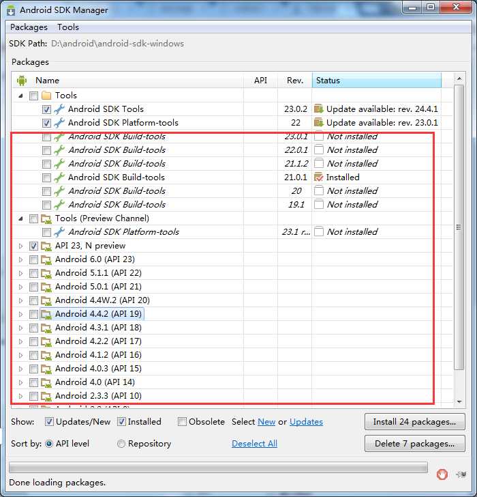
Task: Uncheck the Android SDK Platform-tools rev 22 checkbox
Action: pos(46,123)
